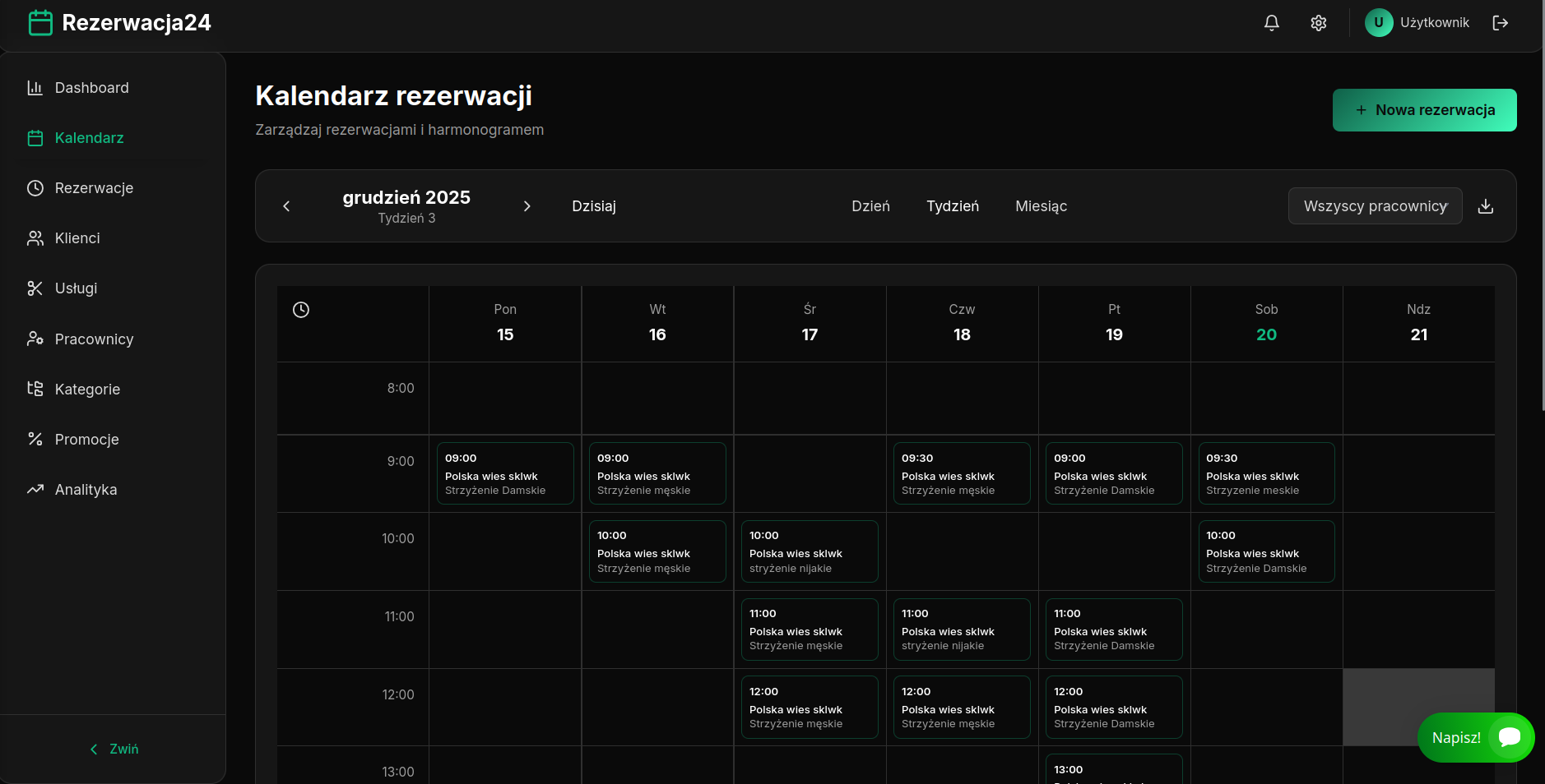Open the Dashboard section icon
The width and height of the screenshot is (1545, 784).
36,87
